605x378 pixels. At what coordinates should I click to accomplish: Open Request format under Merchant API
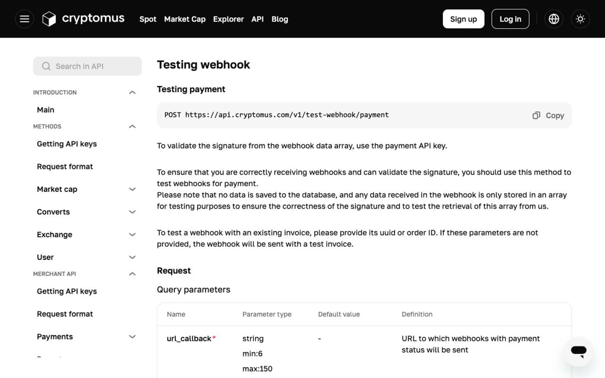(65, 314)
